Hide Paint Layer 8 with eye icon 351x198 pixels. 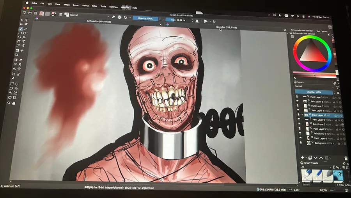(x=297, y=101)
